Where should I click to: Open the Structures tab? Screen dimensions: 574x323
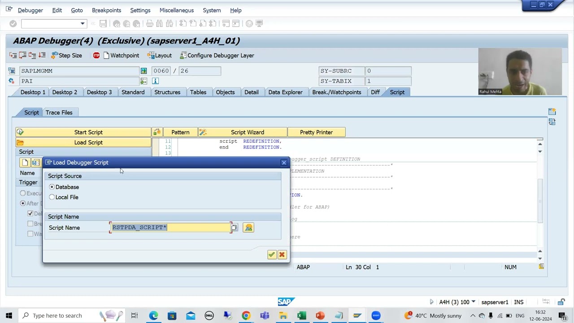(167, 92)
